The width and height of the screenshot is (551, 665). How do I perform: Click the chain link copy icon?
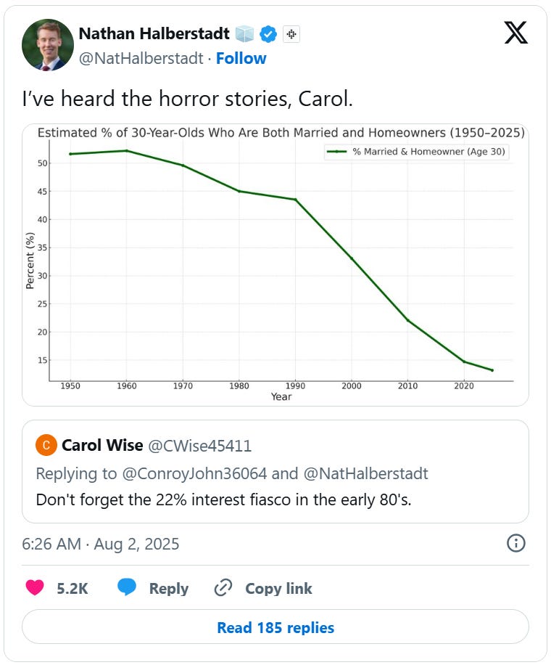(223, 588)
